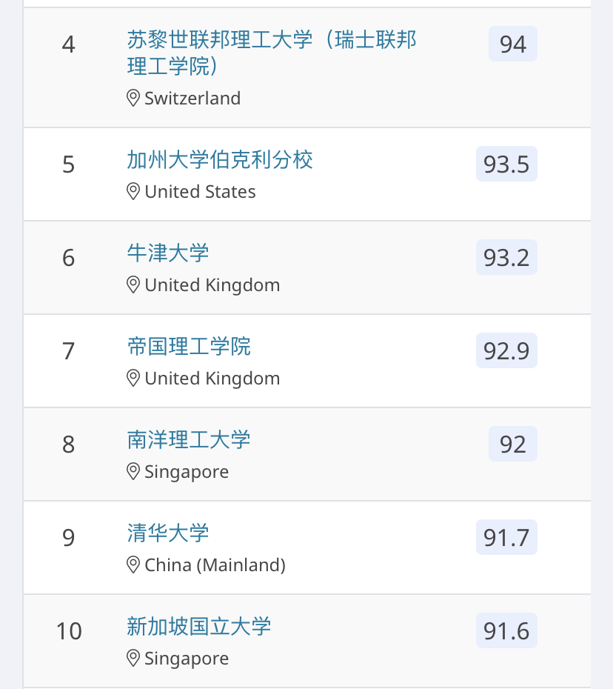Click the 93.2 score badge

pos(506,257)
